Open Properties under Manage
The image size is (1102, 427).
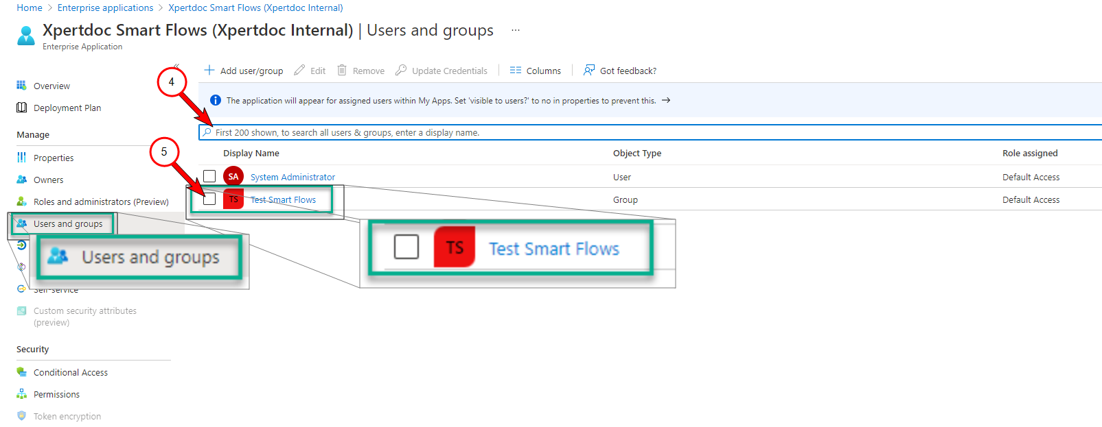(x=54, y=158)
